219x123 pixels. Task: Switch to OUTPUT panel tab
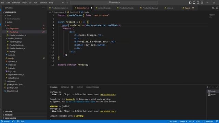pos(80,87)
